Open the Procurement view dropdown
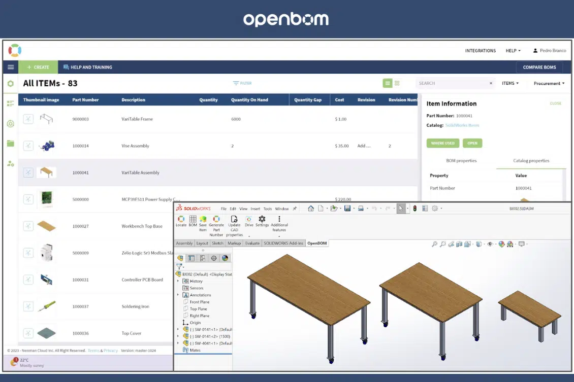This screenshot has width=574, height=382. [549, 83]
